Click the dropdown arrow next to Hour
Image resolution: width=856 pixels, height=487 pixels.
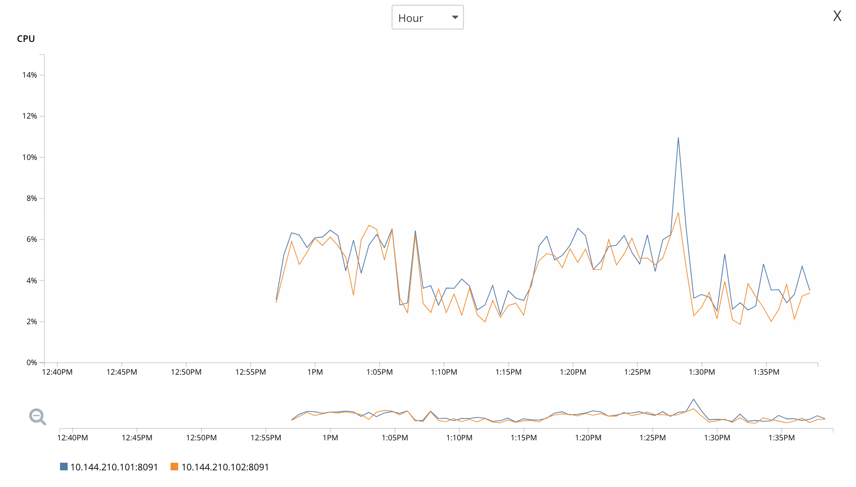[455, 18]
